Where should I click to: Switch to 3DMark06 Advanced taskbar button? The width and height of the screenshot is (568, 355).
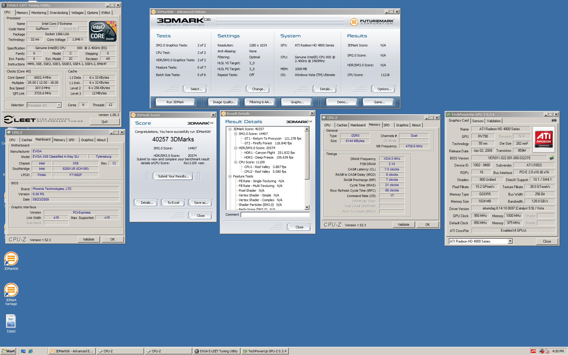click(72, 351)
